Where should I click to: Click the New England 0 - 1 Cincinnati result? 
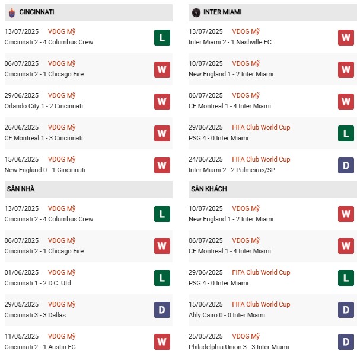tap(44, 170)
